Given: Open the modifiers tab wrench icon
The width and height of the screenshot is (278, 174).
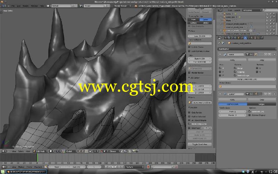Looking at the screenshot, I should click(x=245, y=38).
